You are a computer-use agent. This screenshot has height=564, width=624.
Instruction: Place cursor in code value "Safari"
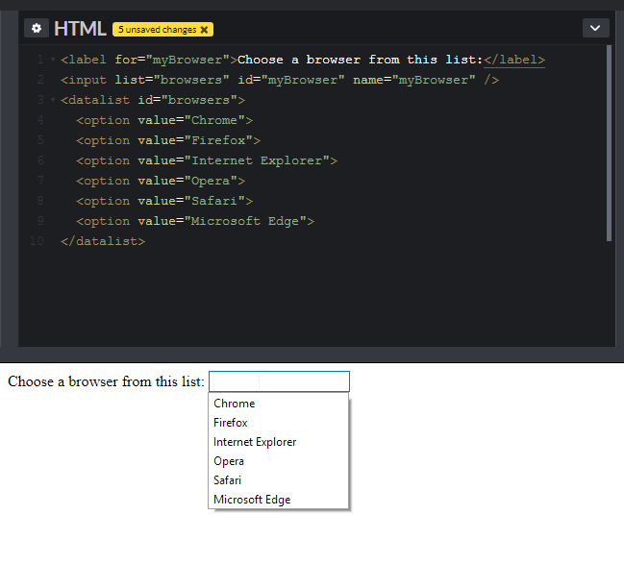[x=214, y=201]
